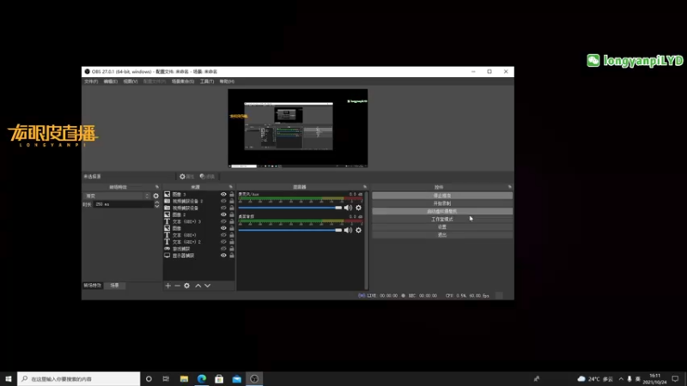Open Task View on the taskbar
The image size is (687, 386).
pyautogui.click(x=166, y=378)
